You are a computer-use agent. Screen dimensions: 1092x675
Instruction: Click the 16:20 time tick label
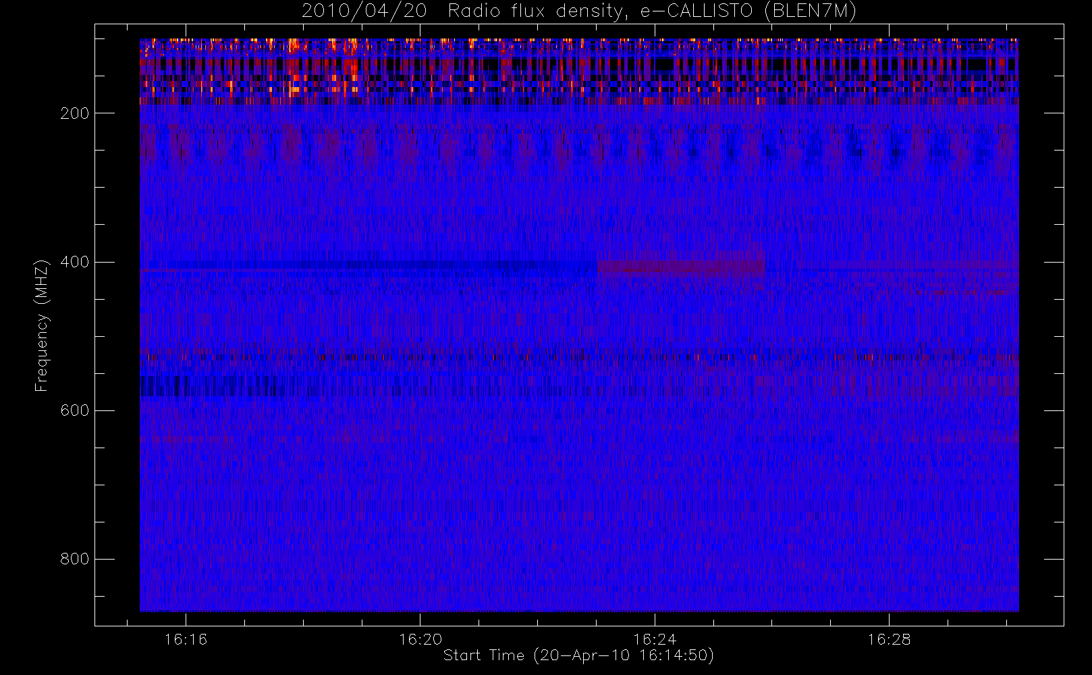(420, 639)
